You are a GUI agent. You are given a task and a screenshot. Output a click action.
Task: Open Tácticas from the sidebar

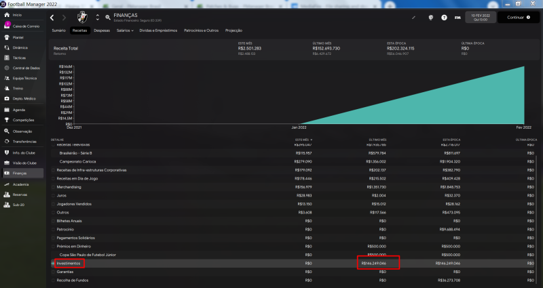tap(19, 58)
